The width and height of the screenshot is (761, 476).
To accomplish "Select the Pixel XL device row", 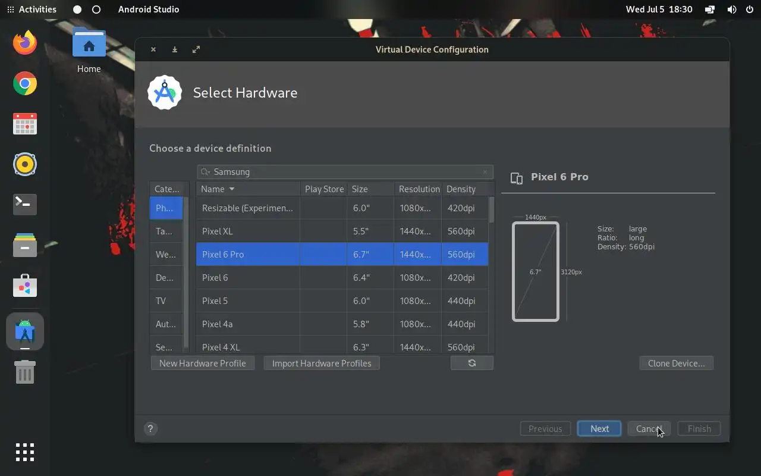I will 342,231.
